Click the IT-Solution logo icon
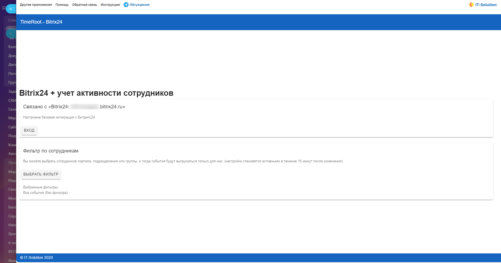 coord(471,5)
